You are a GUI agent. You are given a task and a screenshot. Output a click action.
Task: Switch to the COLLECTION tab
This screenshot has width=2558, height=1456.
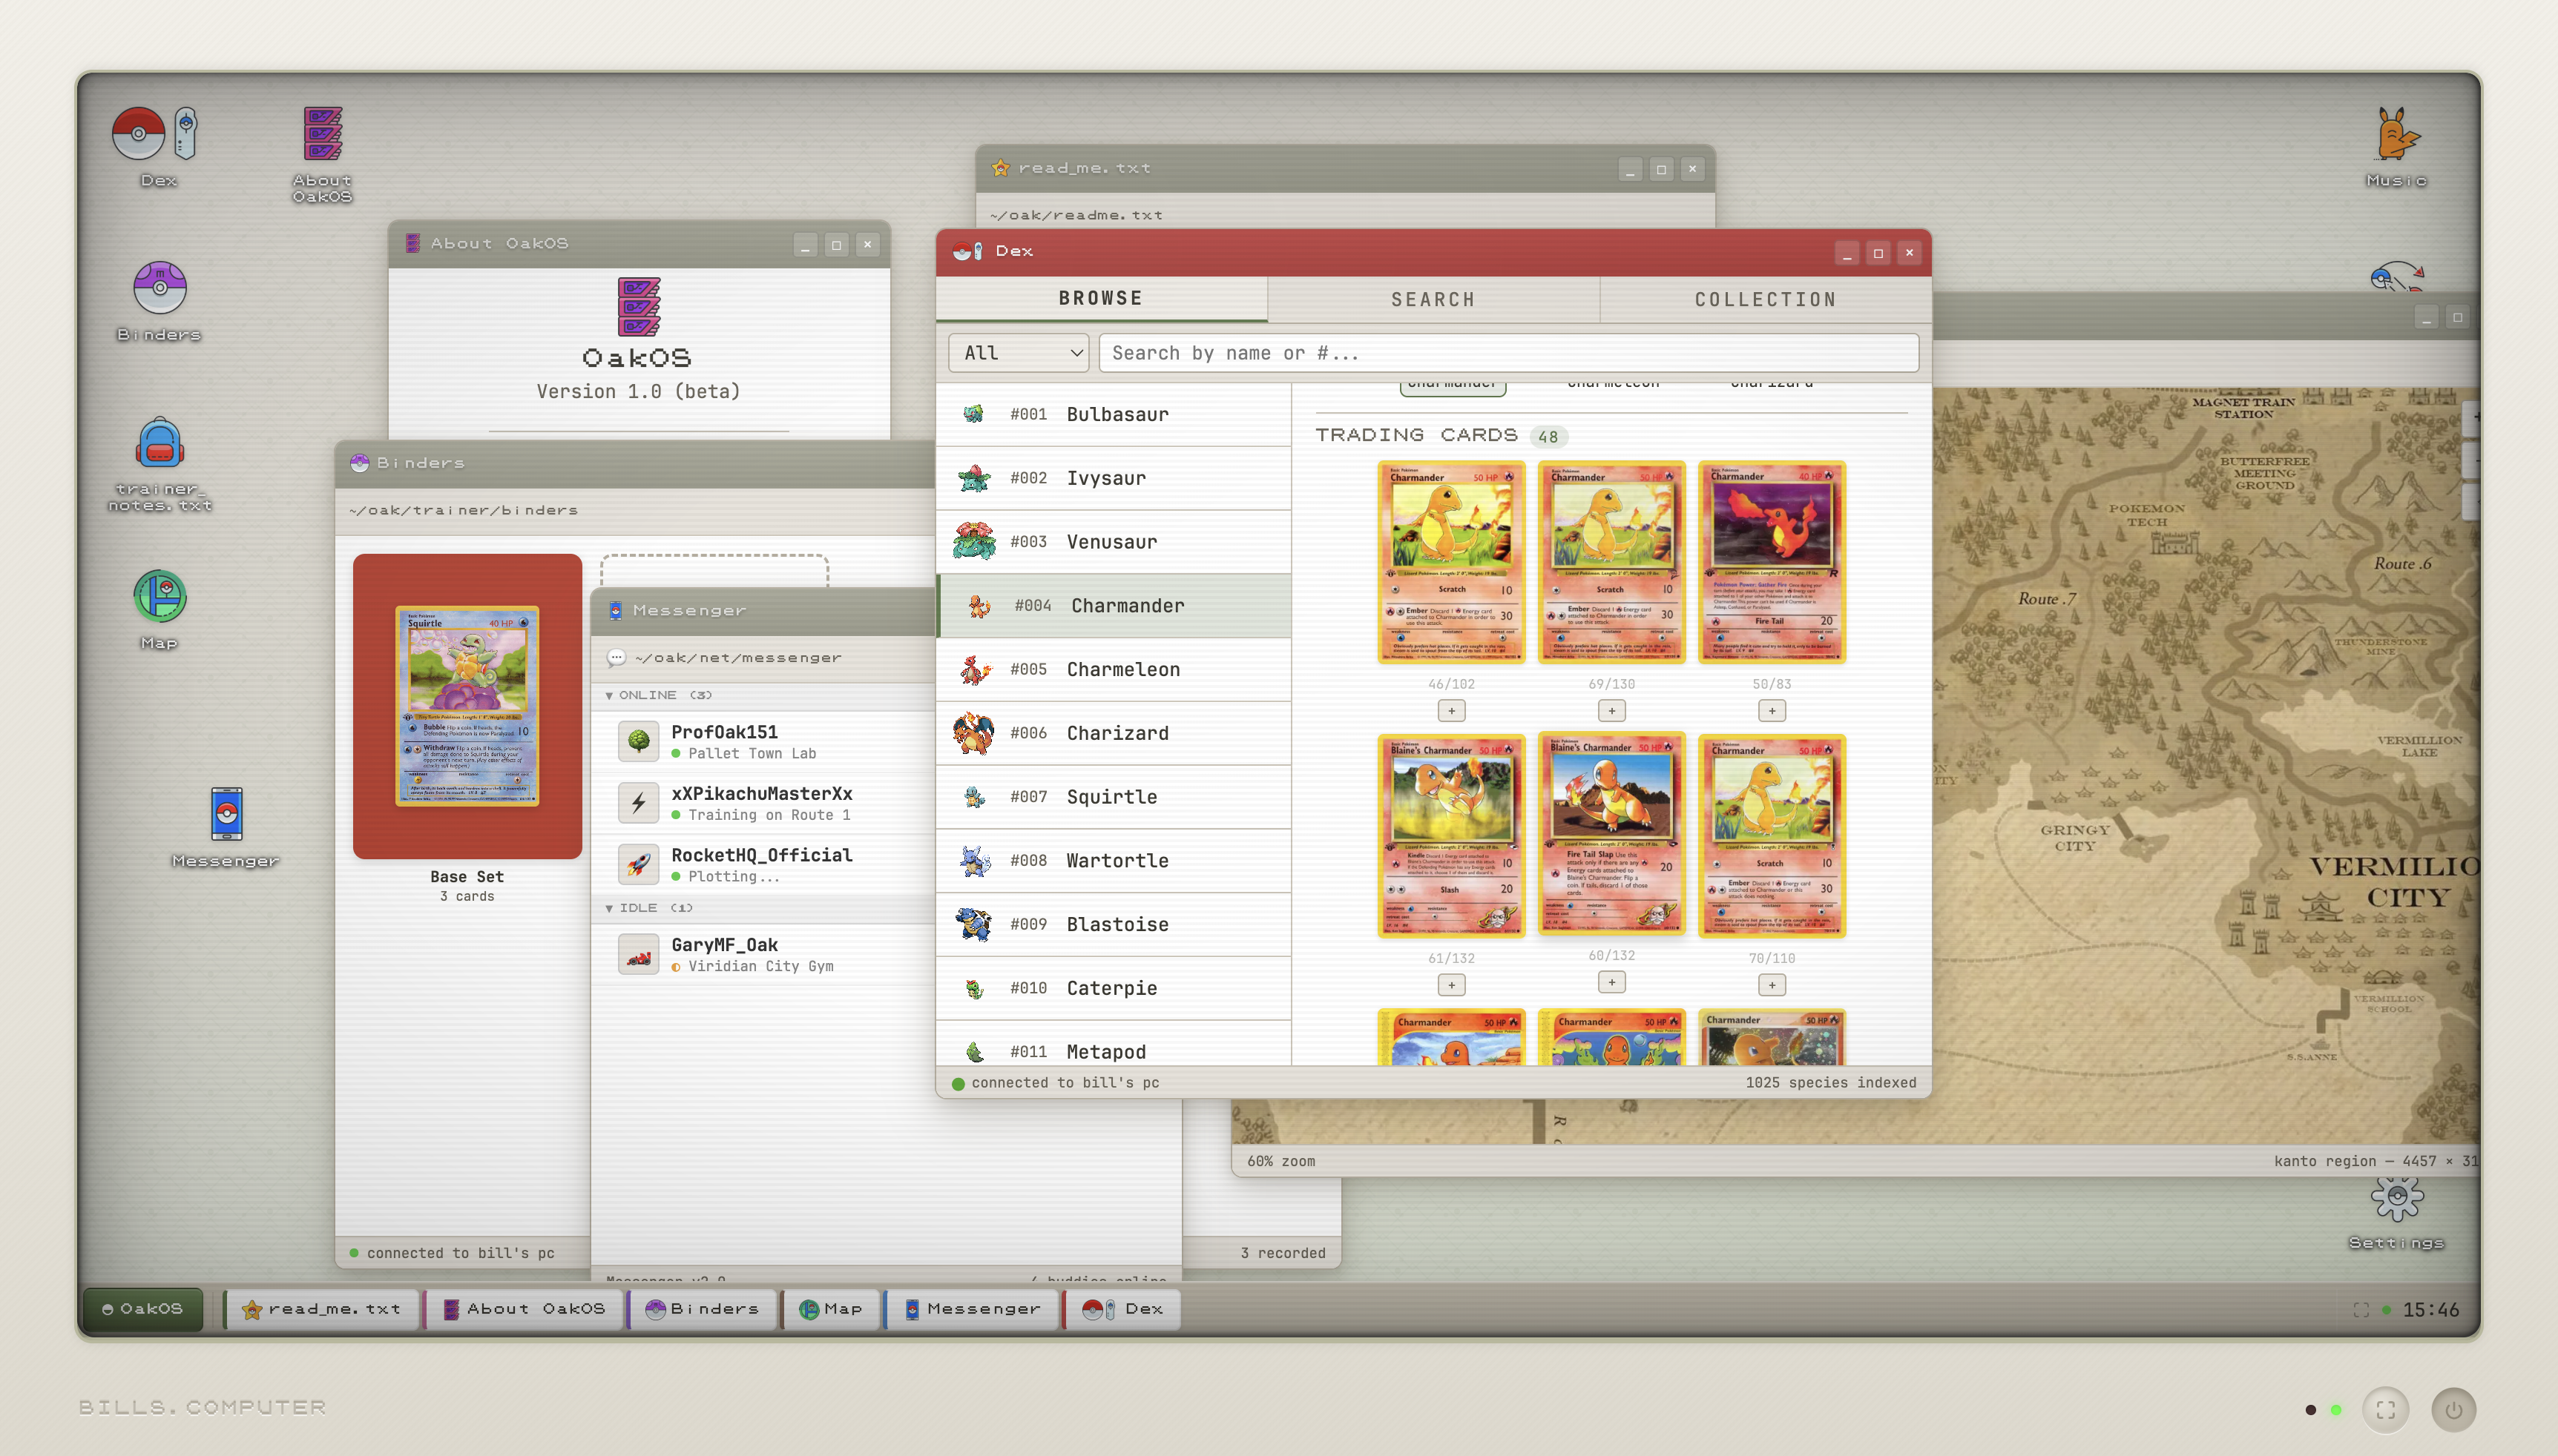pyautogui.click(x=1765, y=299)
